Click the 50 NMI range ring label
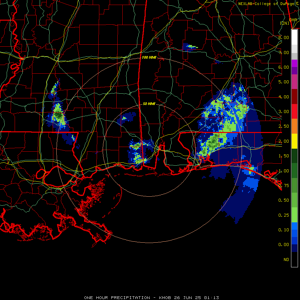The image size is (300, 300). [x=149, y=104]
